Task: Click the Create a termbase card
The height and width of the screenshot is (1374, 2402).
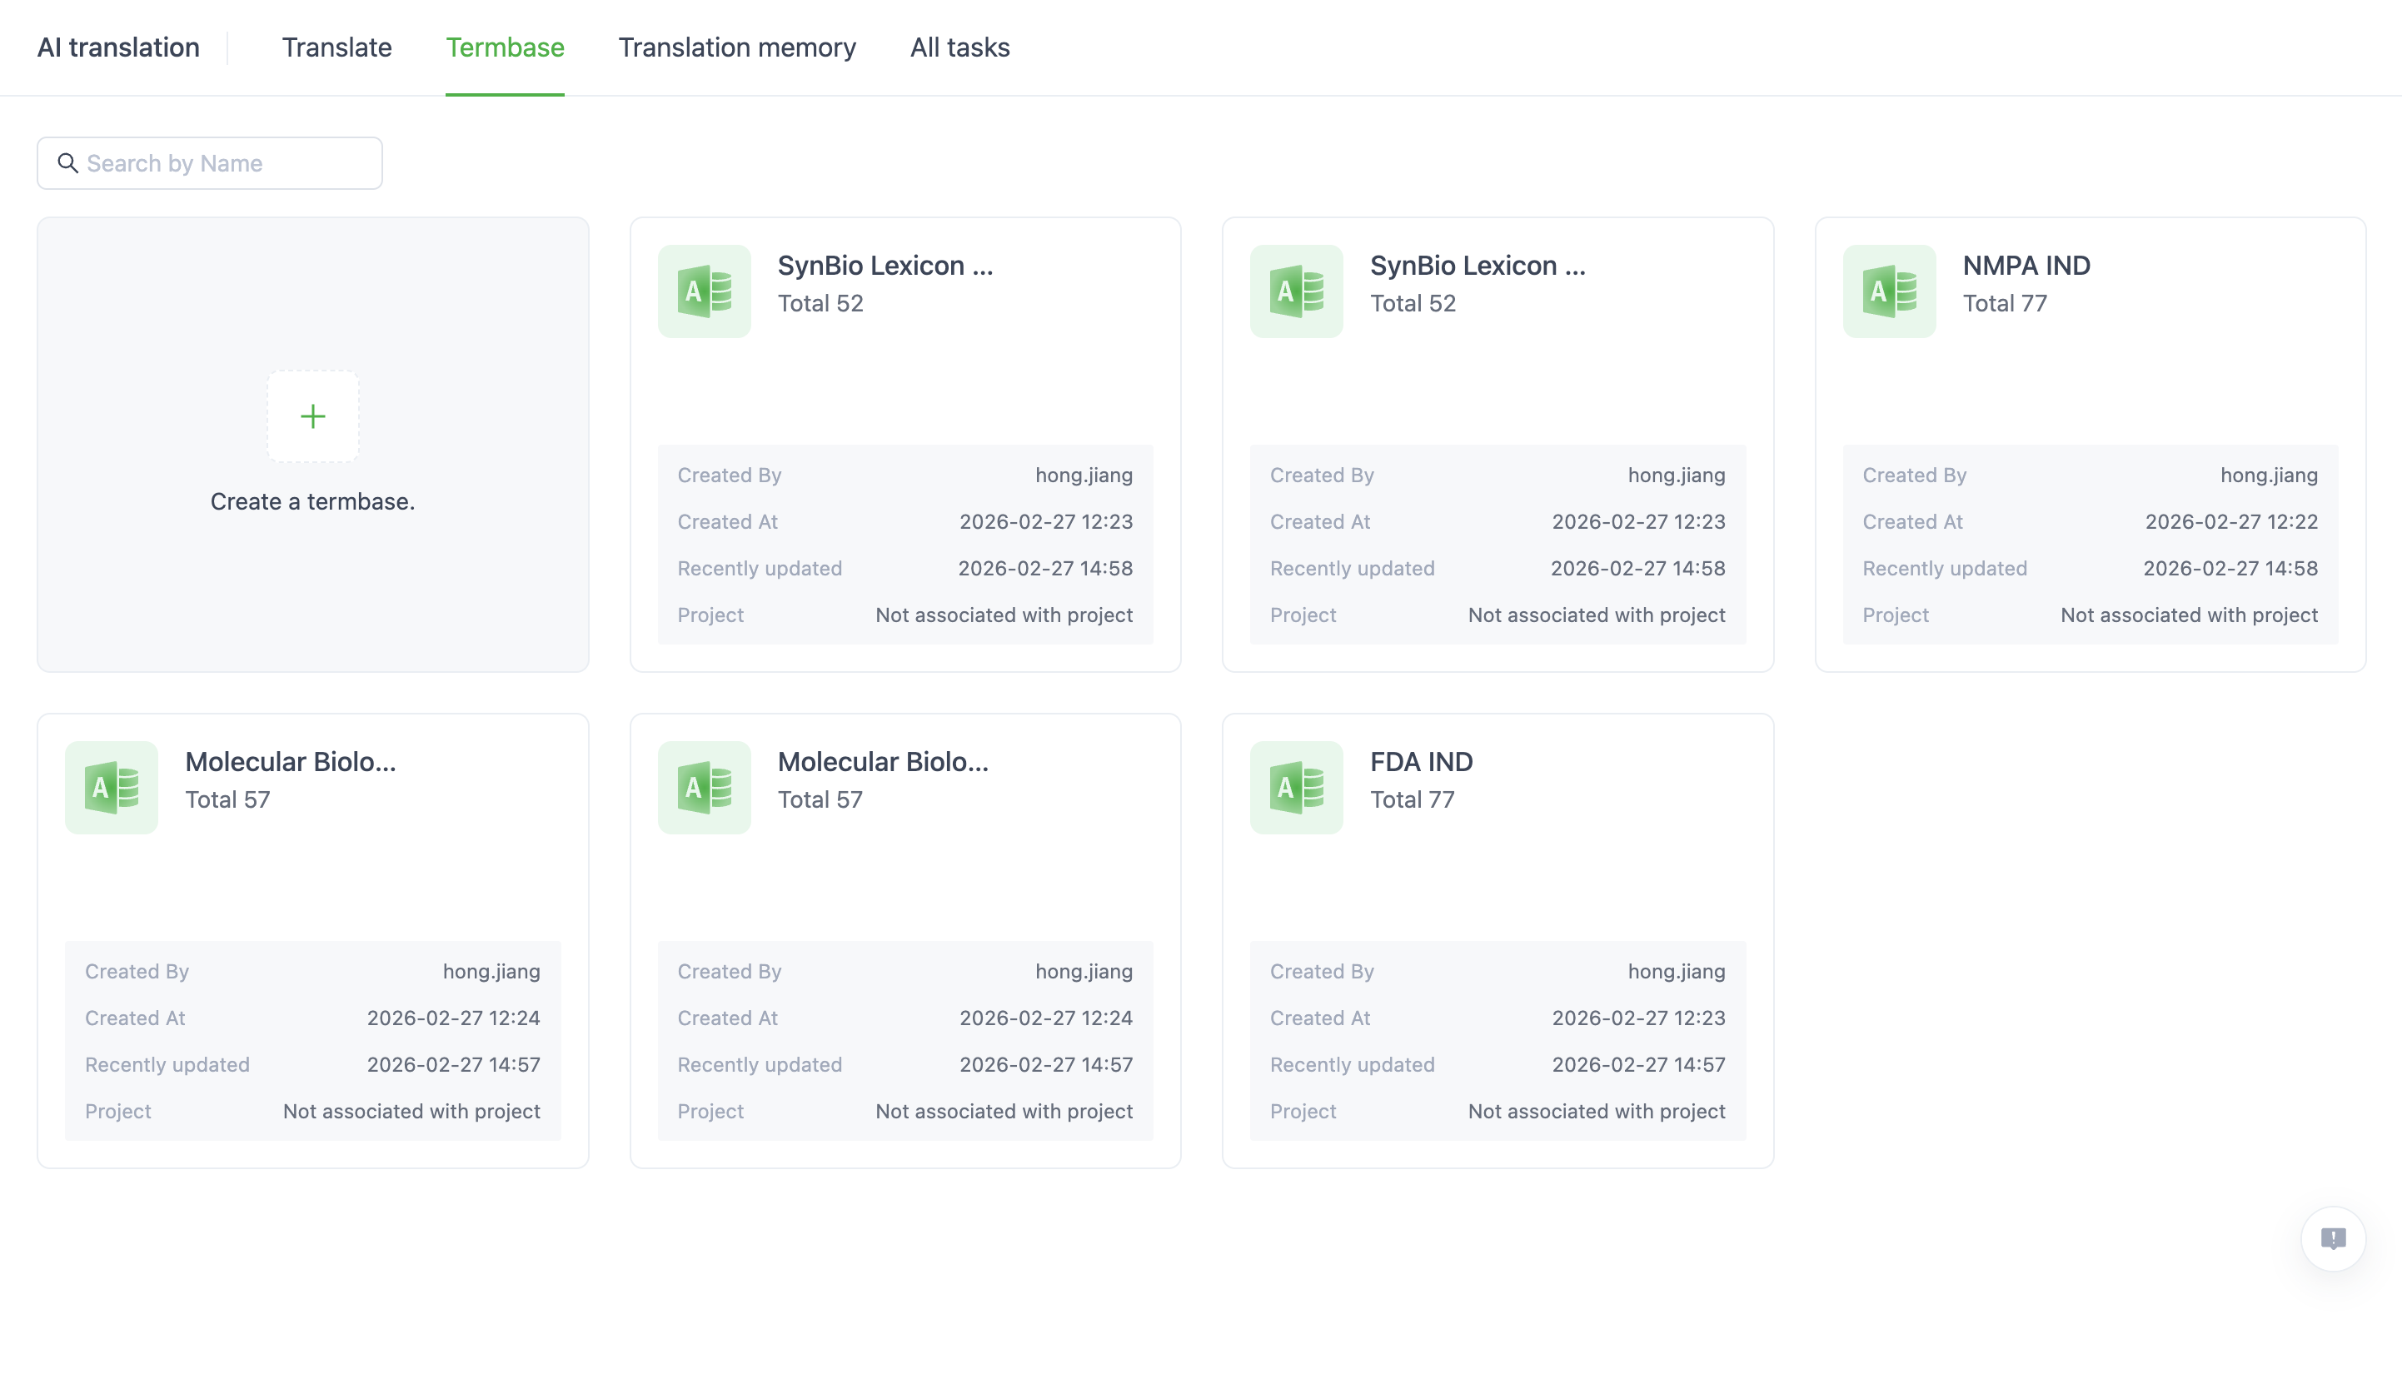Action: [311, 446]
